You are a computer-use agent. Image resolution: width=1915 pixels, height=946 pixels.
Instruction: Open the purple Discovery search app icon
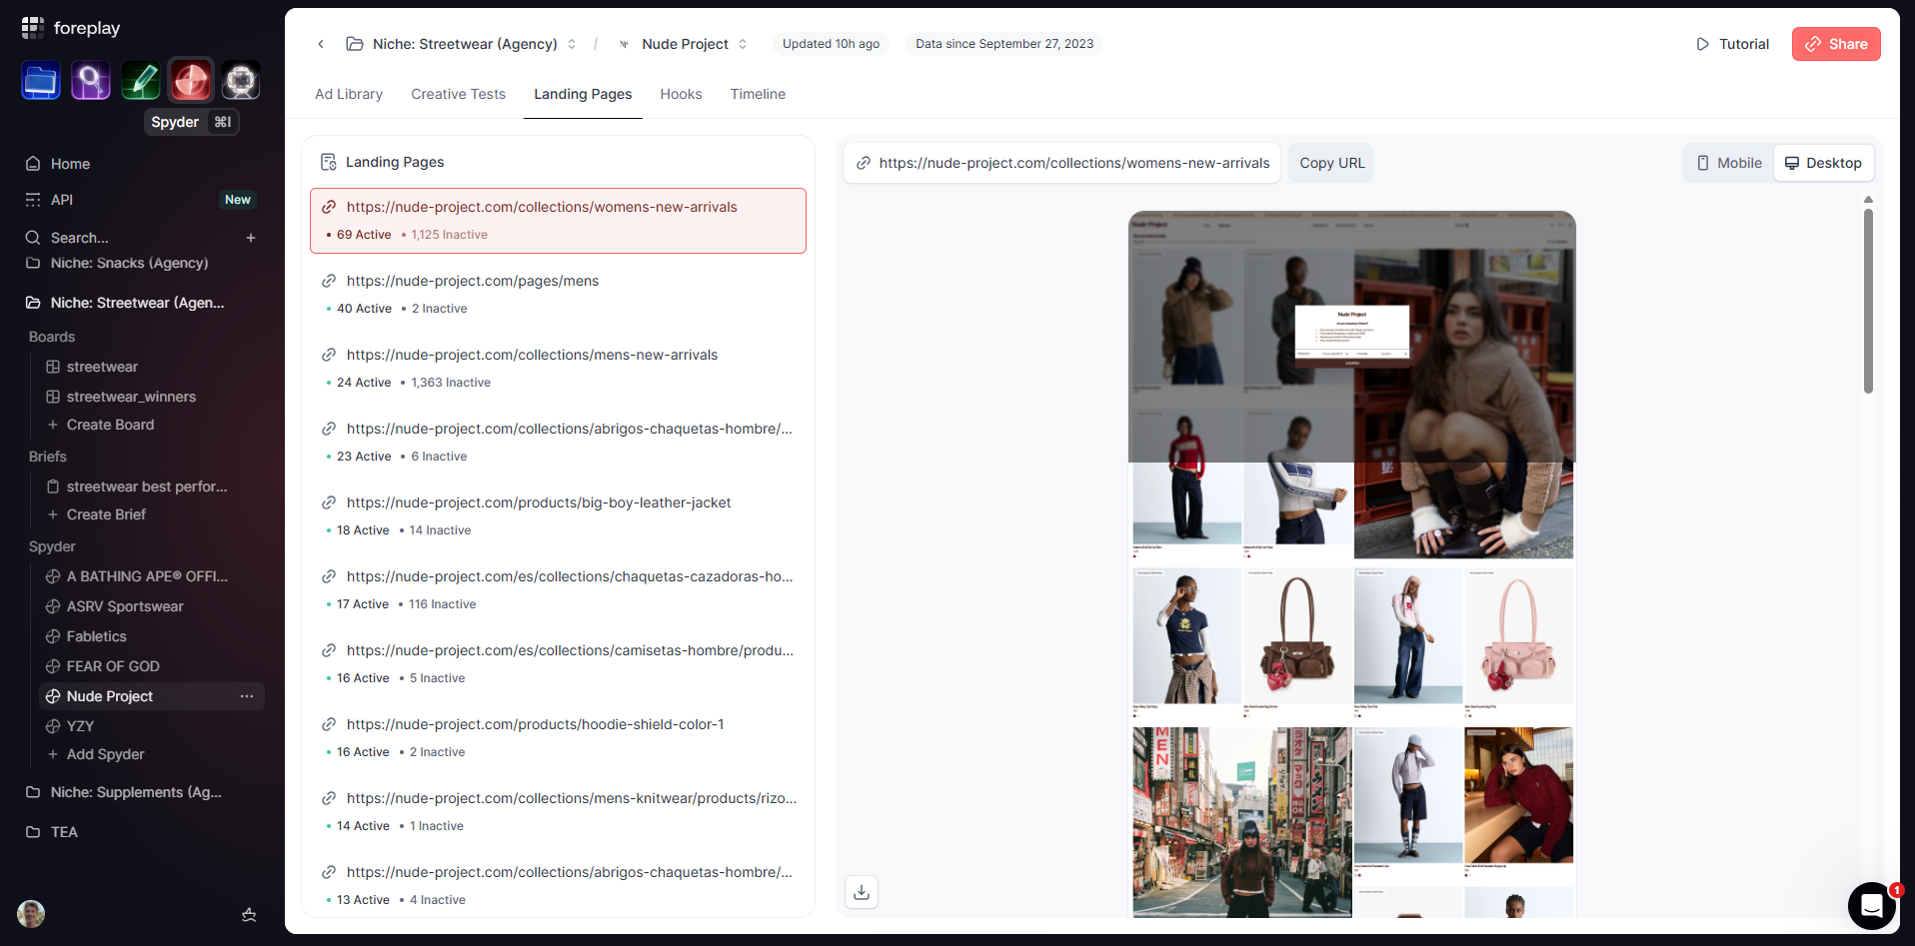[x=91, y=81]
